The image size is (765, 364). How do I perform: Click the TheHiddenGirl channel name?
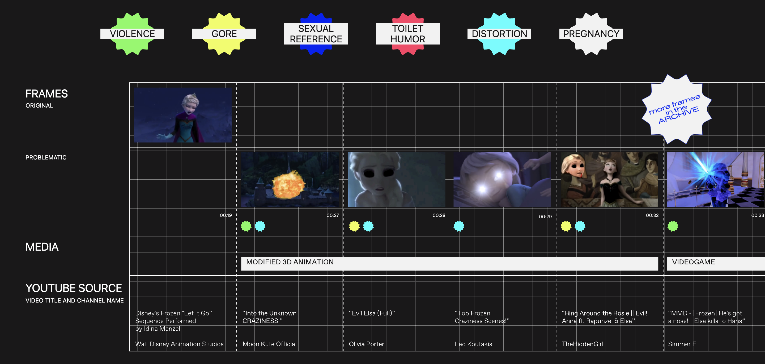(x=582, y=344)
